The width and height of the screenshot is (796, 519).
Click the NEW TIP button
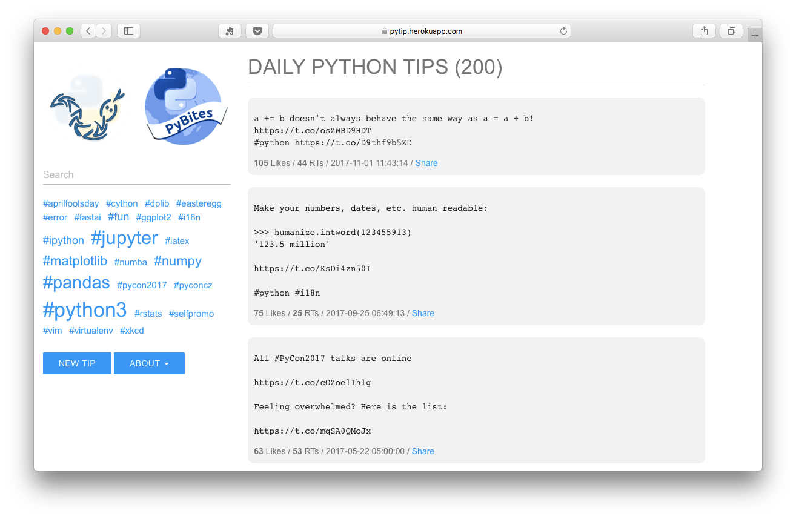coord(77,363)
